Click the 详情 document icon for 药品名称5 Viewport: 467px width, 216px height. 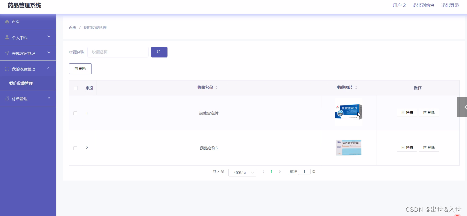click(x=403, y=148)
